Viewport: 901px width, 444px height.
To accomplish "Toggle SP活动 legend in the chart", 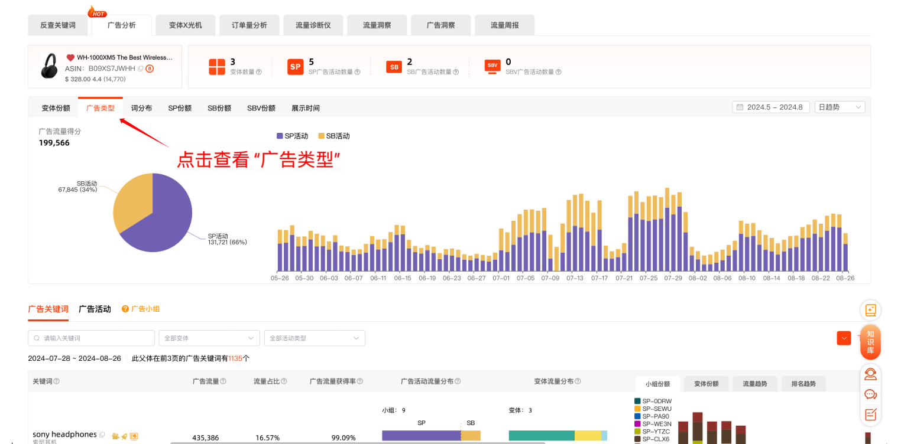I will click(x=293, y=136).
